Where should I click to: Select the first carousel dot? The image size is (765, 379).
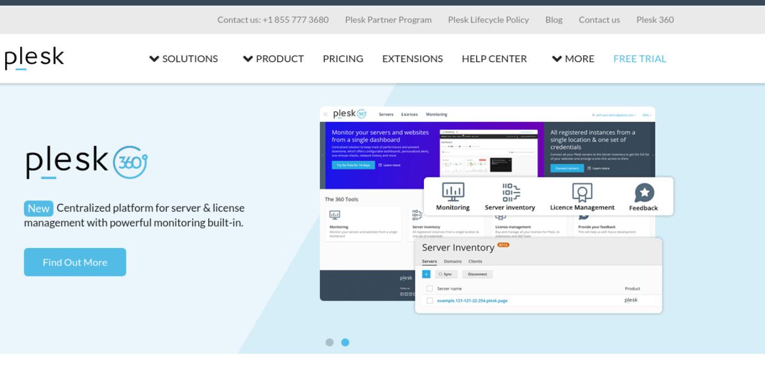click(329, 342)
